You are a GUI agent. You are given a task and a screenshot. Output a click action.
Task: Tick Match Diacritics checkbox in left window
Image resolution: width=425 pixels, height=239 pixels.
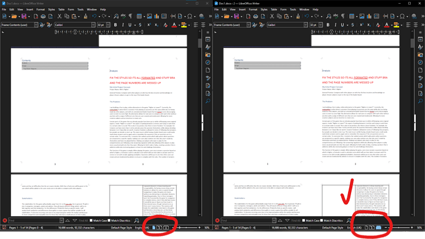coord(109,221)
